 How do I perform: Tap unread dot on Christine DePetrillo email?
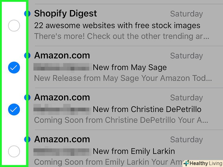[28, 97]
